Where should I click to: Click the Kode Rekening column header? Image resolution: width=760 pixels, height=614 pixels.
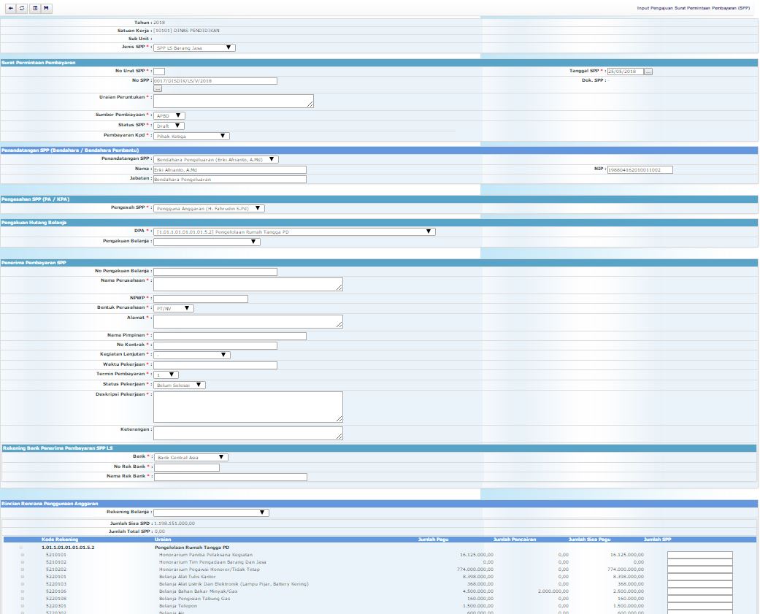[60, 540]
